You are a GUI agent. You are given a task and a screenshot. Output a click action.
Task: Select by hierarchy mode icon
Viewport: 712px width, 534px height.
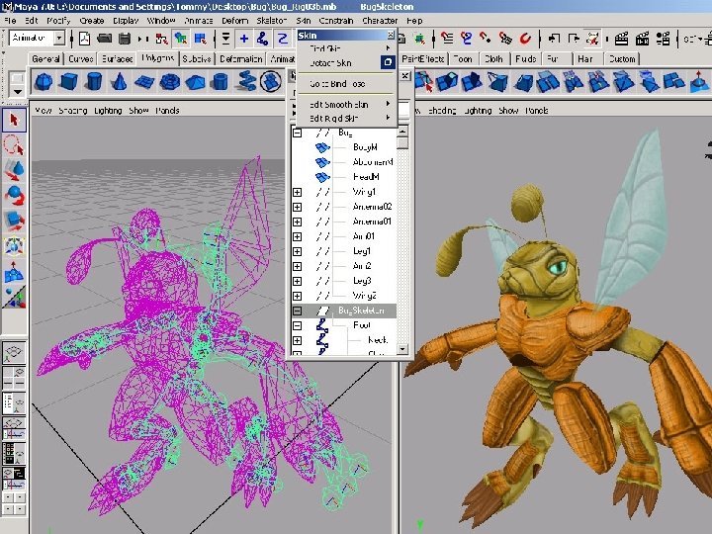[x=161, y=39]
